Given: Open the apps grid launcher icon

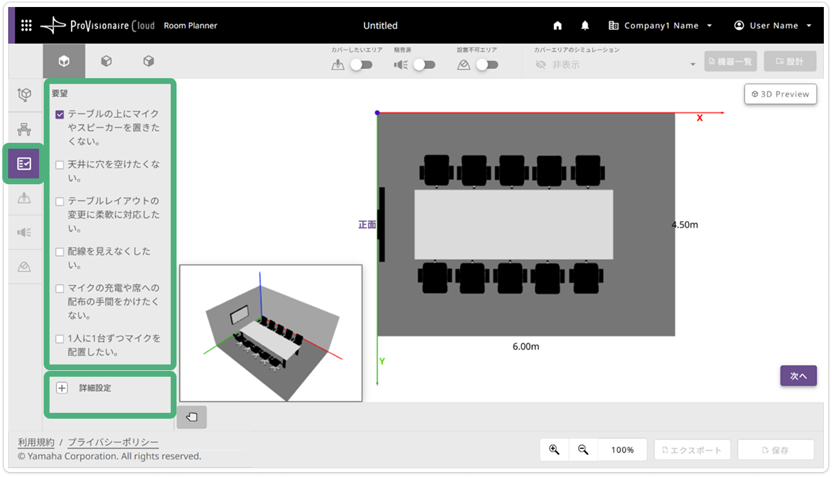Looking at the screenshot, I should pos(26,26).
